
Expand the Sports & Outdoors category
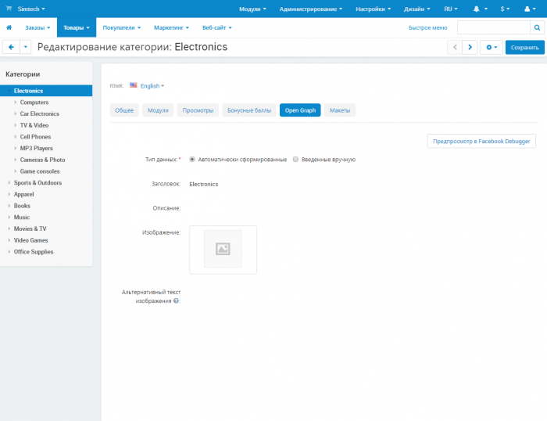tap(9, 182)
